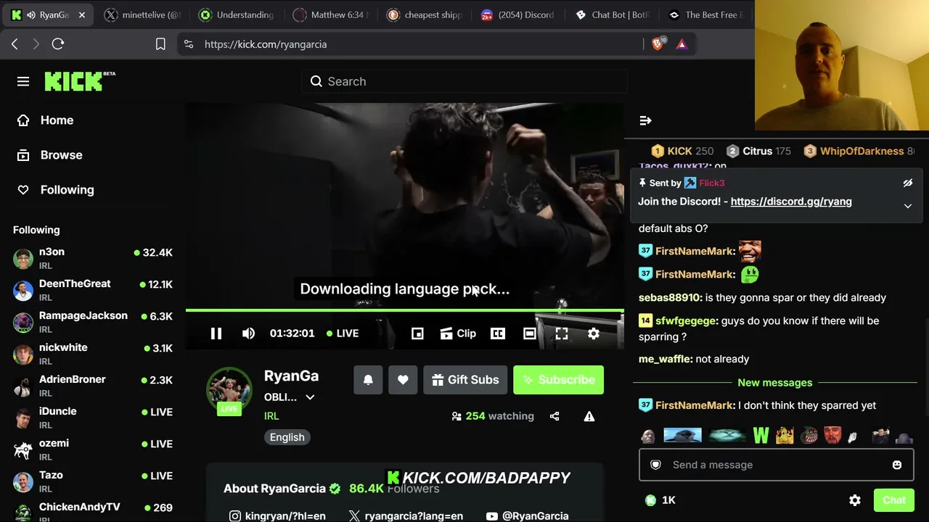The image size is (929, 522).
Task: Select the green W emote
Action: [x=761, y=435]
